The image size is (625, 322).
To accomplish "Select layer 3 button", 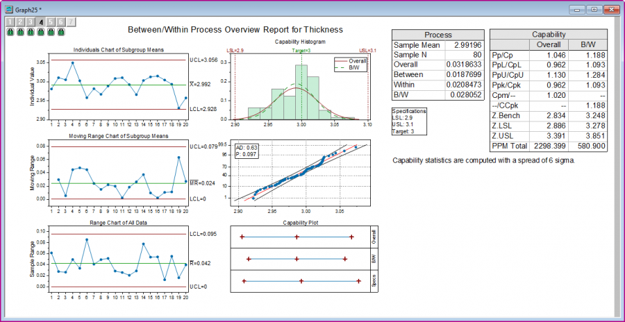I will pyautogui.click(x=31, y=22).
